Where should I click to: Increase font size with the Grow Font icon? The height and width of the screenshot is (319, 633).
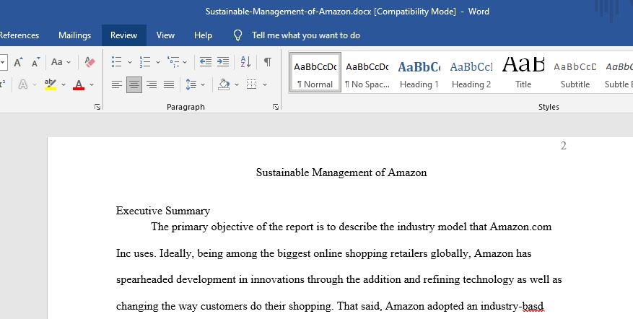18,62
